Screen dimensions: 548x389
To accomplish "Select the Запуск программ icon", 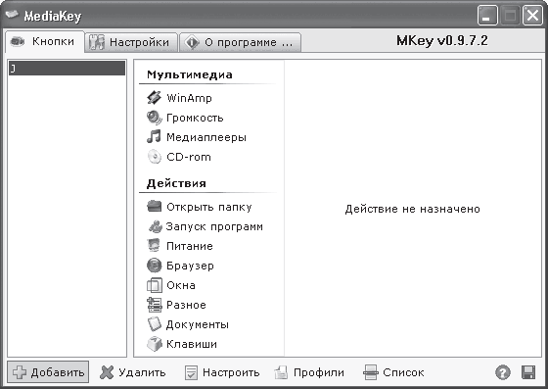I will (x=155, y=226).
